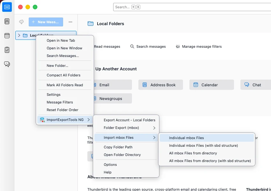Open the Address Book sidebar icon
This screenshot has width=271, height=191.
pyautogui.click(x=7, y=21)
